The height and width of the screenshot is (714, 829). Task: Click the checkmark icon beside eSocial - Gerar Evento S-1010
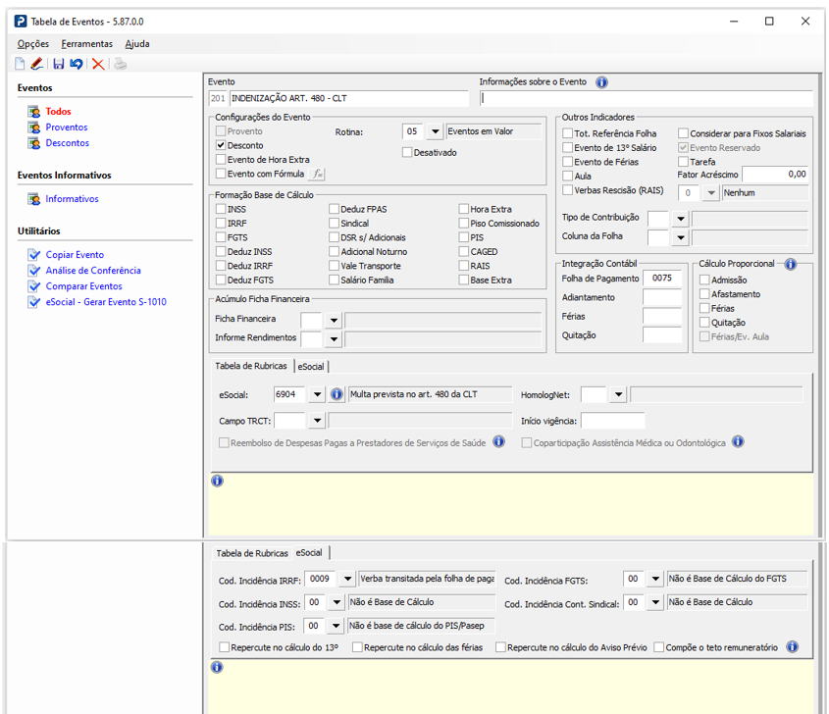[34, 302]
